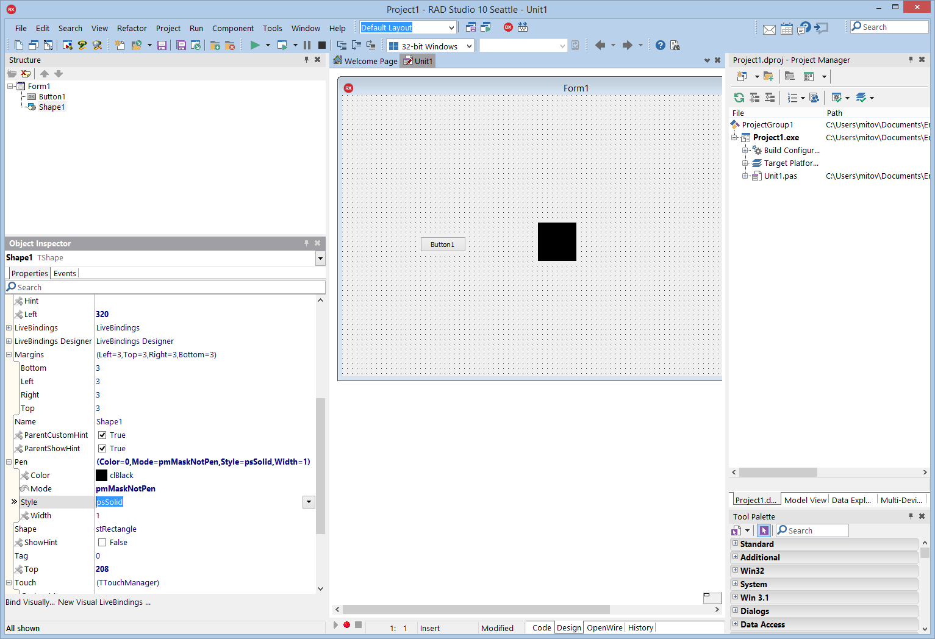Open the pen Style value dropdown arrow
The height and width of the screenshot is (639, 935).
tap(309, 502)
